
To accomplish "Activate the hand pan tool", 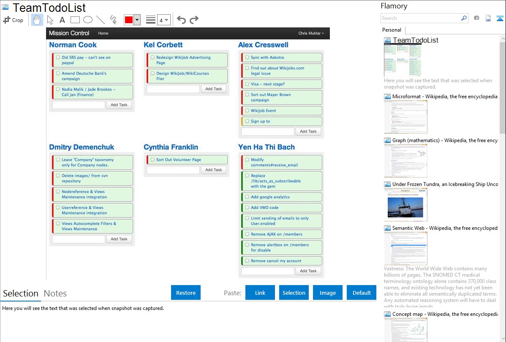I will [37, 20].
